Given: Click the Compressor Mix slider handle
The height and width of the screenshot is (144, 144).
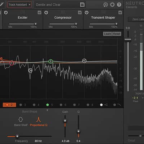Looking at the screenshot, I should point(76,24).
